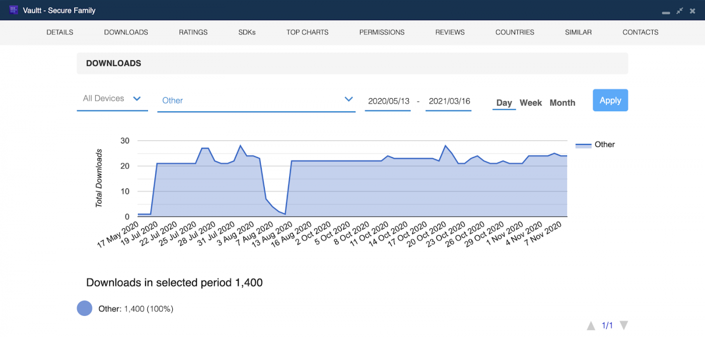Image resolution: width=705 pixels, height=337 pixels.
Task: Click the 30 value on the Y axis
Action: coord(125,140)
